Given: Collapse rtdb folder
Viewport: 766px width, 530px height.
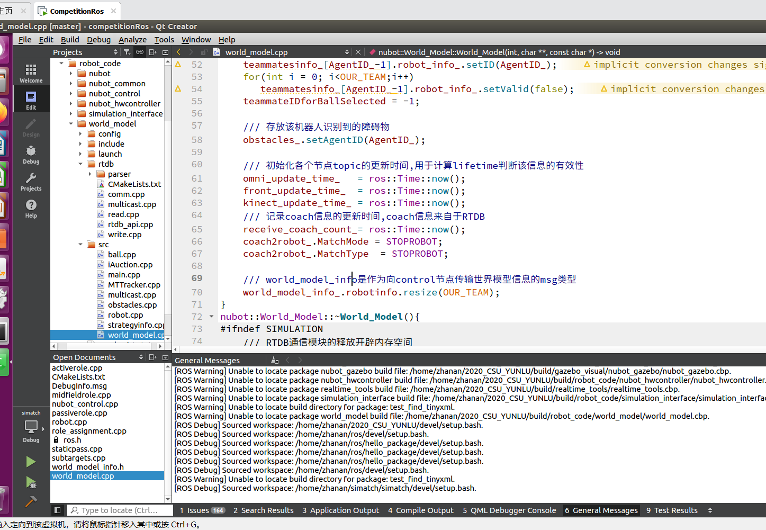Looking at the screenshot, I should 80,164.
